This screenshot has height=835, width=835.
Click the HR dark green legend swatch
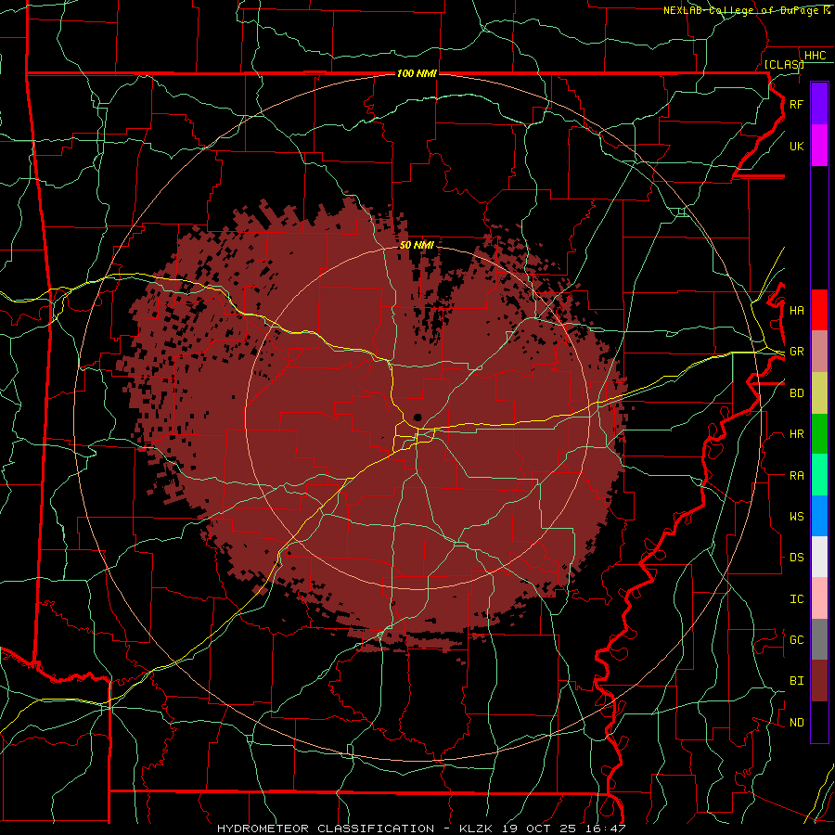click(x=819, y=434)
